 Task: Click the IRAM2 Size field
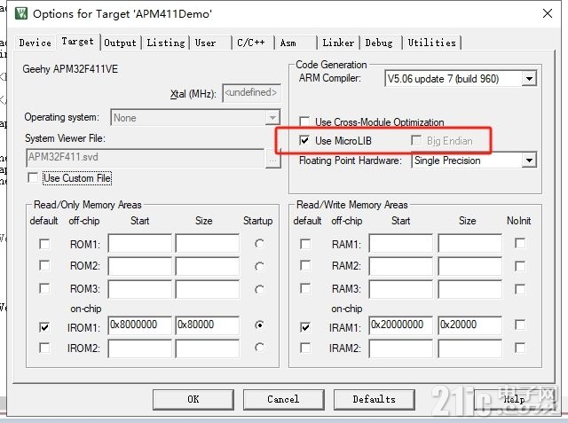470,349
